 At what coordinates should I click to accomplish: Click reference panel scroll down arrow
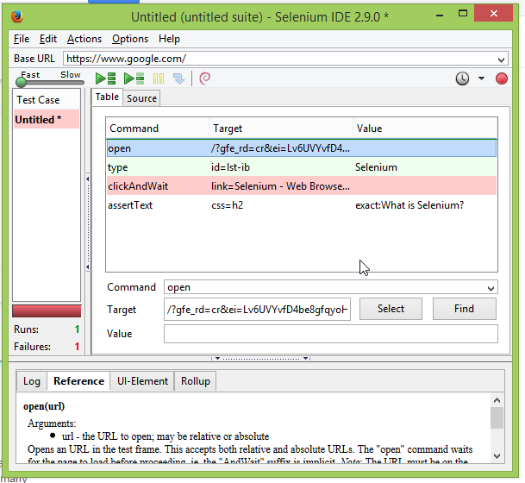[x=497, y=456]
